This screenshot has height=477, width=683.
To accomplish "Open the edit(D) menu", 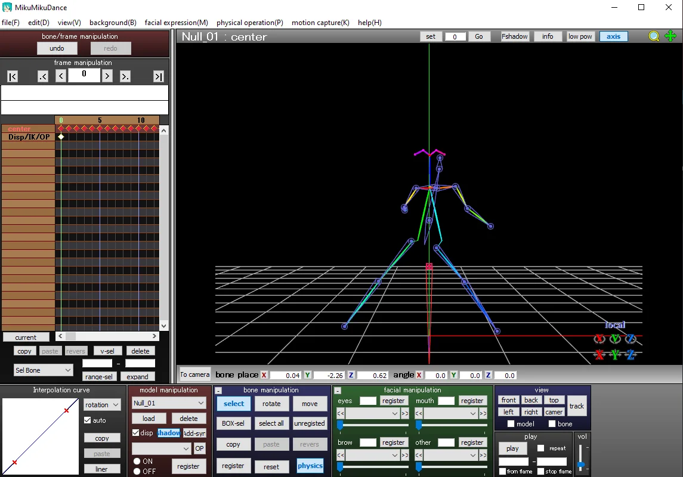I will pyautogui.click(x=39, y=23).
